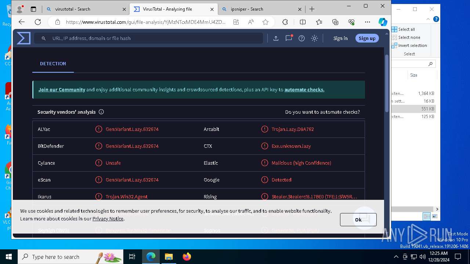Open browser essentials heart icon
The height and width of the screenshot is (264, 470).
pos(351,22)
